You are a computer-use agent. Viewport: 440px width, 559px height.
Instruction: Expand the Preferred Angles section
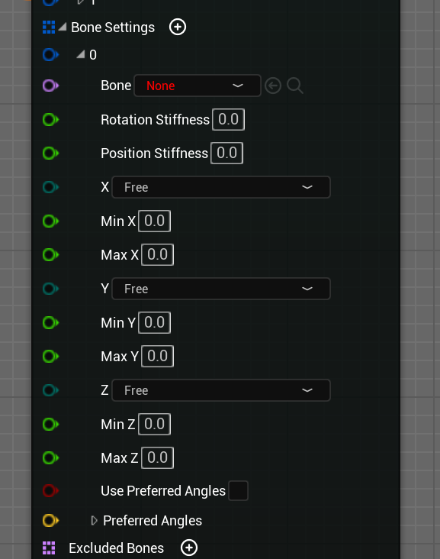point(94,521)
